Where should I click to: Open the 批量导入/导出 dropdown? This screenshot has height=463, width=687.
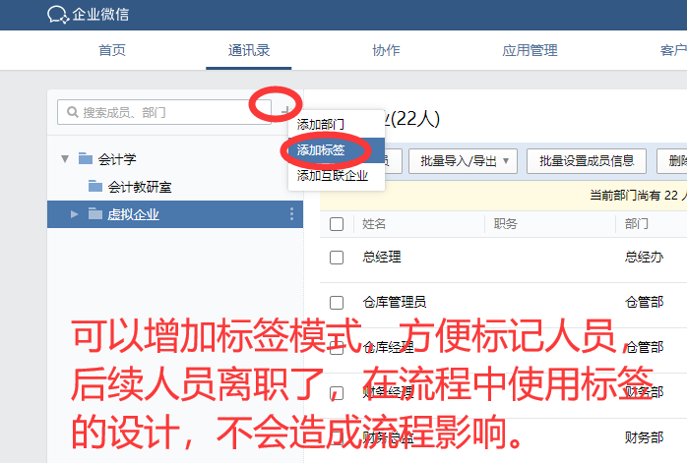464,161
